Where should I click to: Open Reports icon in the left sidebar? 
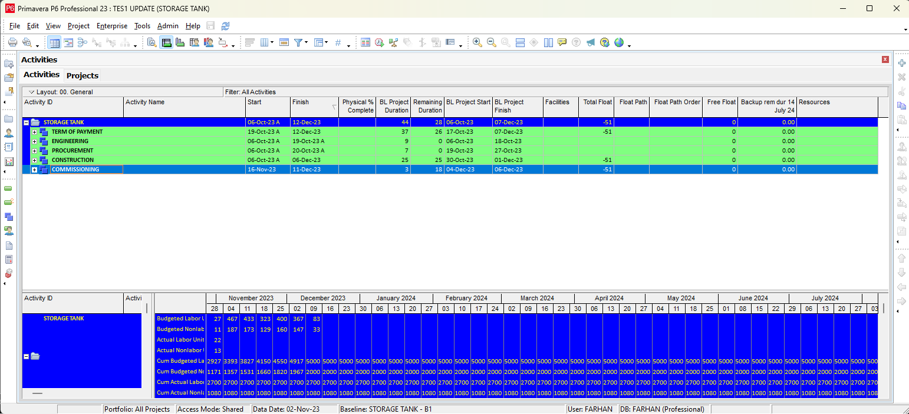point(9,147)
